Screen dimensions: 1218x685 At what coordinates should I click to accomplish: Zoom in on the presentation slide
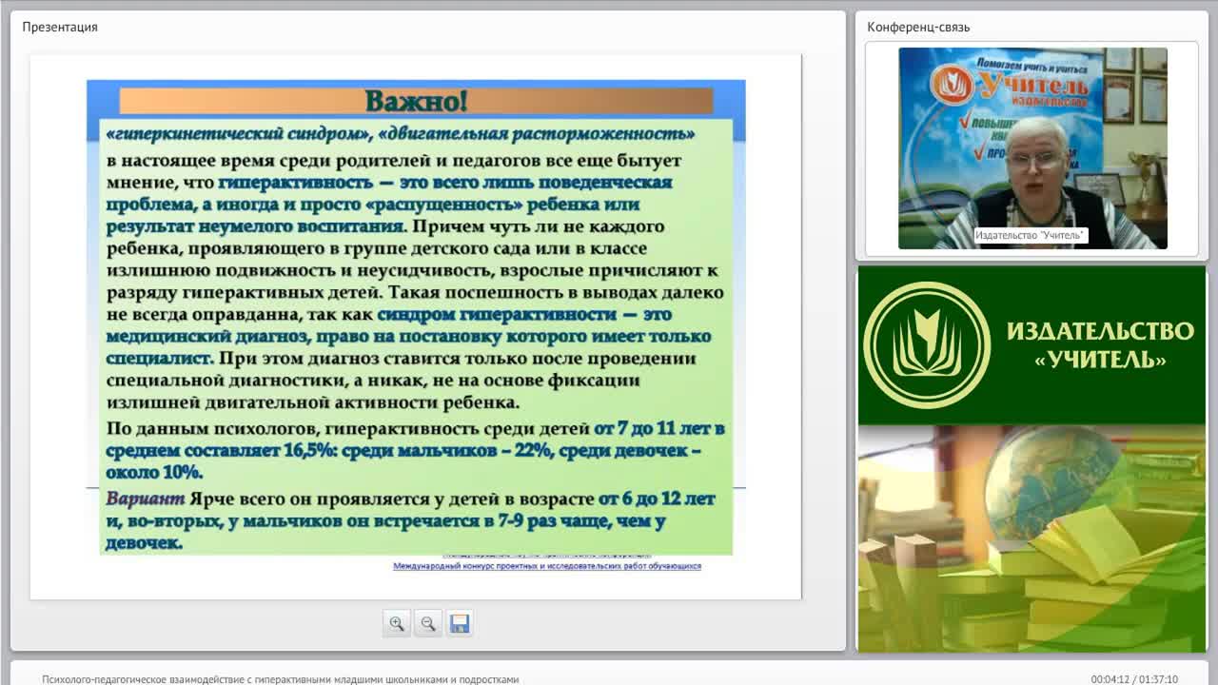point(397,623)
